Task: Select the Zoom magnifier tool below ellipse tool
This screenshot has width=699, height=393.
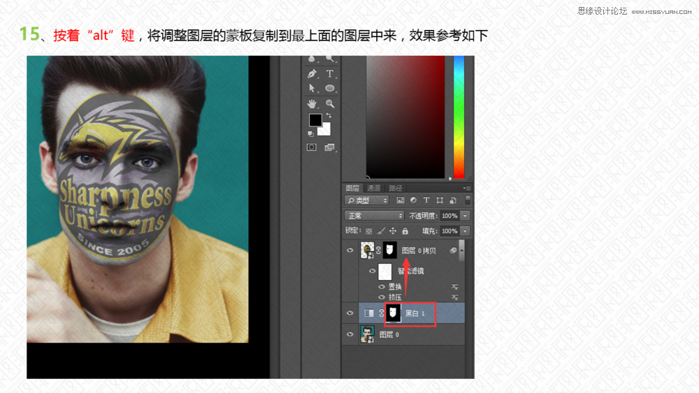Action: 329,104
